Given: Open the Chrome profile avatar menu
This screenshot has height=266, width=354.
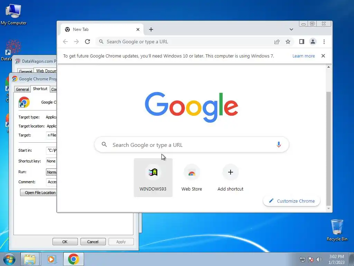Looking at the screenshot, I should pyautogui.click(x=313, y=42).
